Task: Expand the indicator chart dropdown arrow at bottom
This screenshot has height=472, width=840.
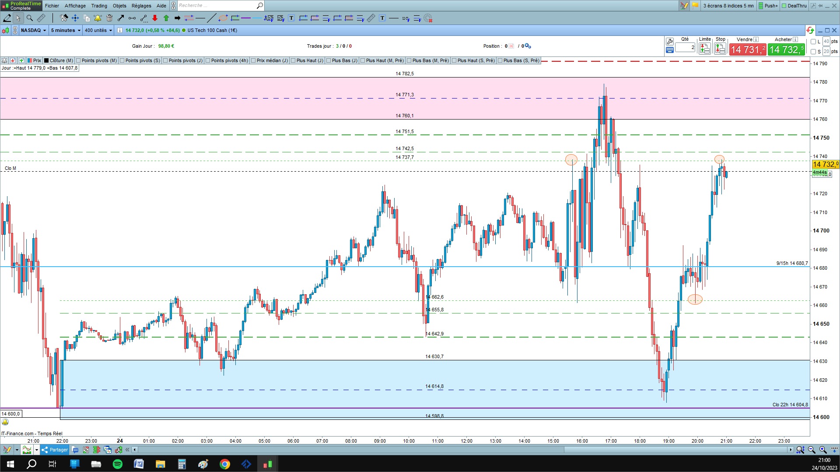Action: pos(37,450)
